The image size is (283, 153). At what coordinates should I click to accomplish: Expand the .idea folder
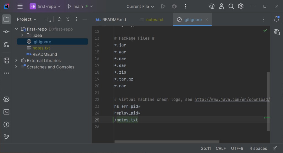coord(22,35)
